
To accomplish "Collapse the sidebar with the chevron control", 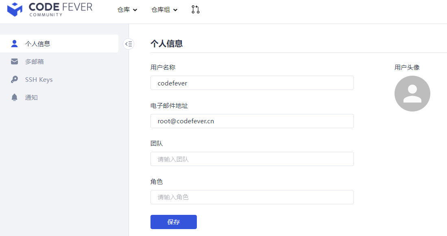I will point(129,44).
